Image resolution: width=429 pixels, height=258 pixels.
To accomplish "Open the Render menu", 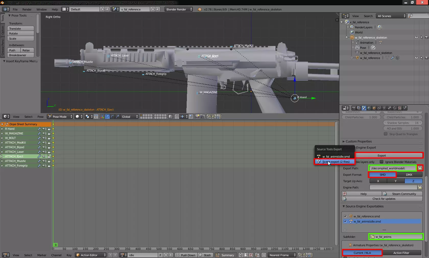I will click(27, 9).
